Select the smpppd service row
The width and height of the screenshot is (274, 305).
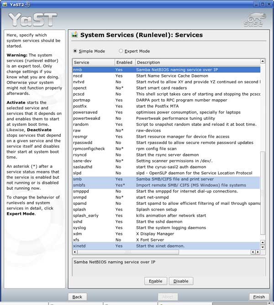pos(166,191)
